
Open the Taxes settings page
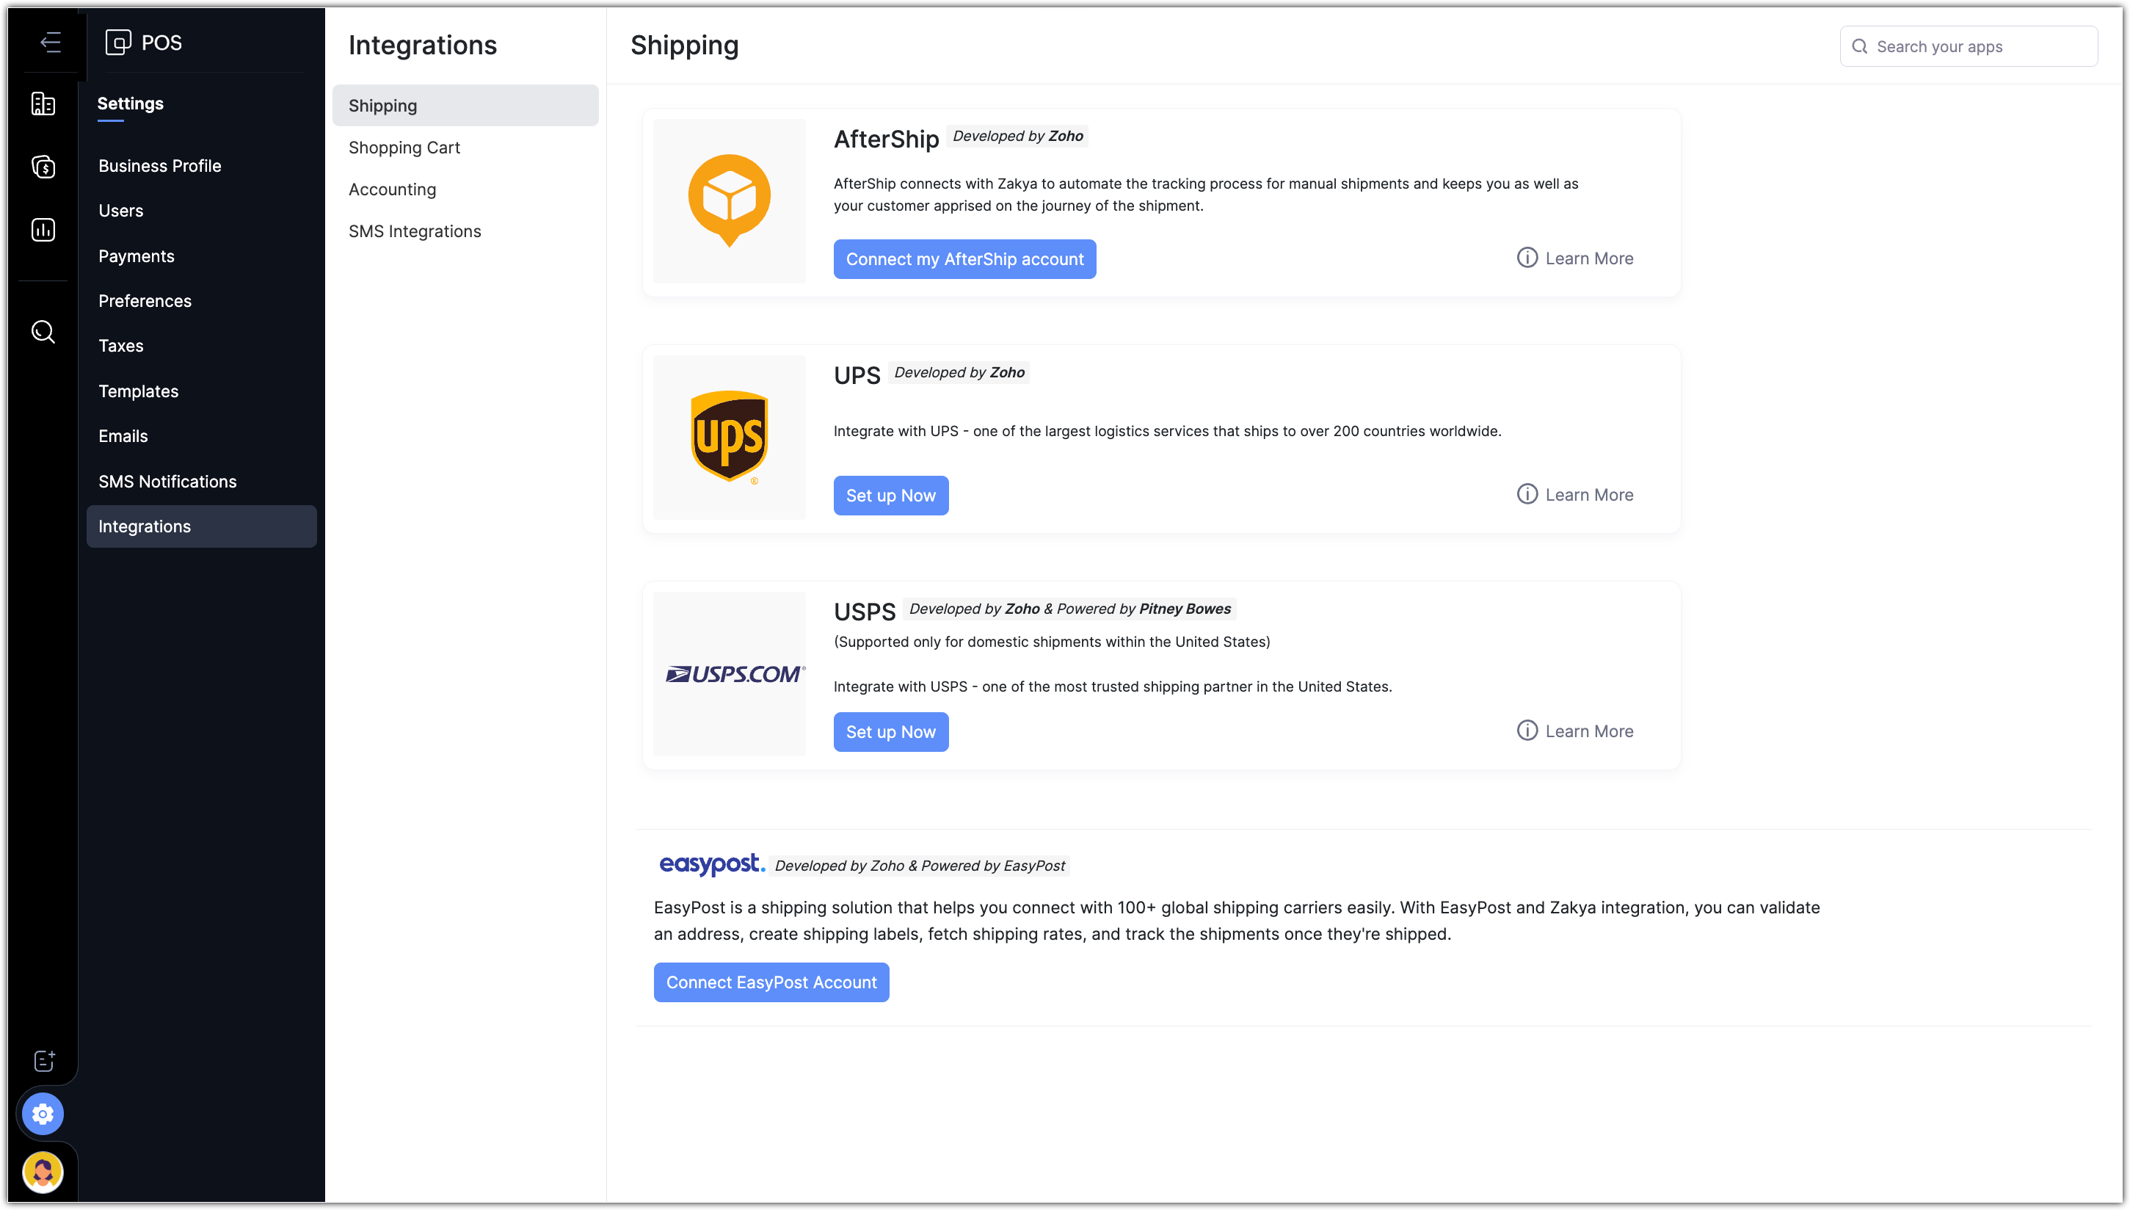pyautogui.click(x=120, y=346)
